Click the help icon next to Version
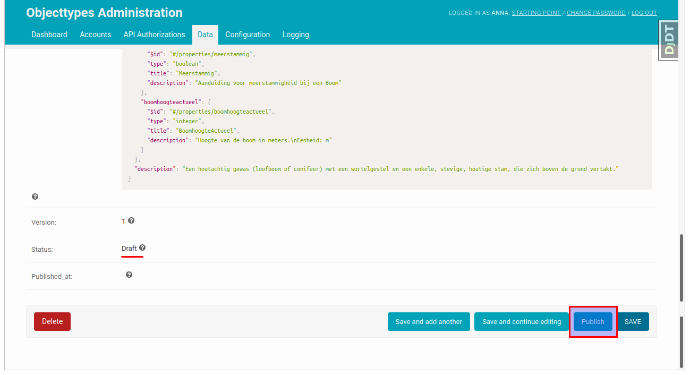690x375 pixels. tap(131, 220)
